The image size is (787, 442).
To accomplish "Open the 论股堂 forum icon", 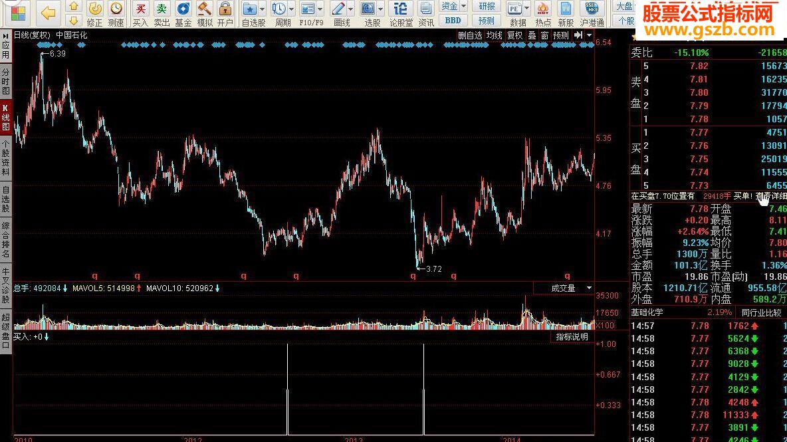I will (x=401, y=9).
